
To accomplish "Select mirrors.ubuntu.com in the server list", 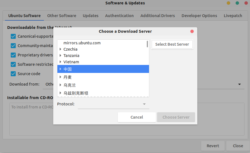I will point(103,43).
